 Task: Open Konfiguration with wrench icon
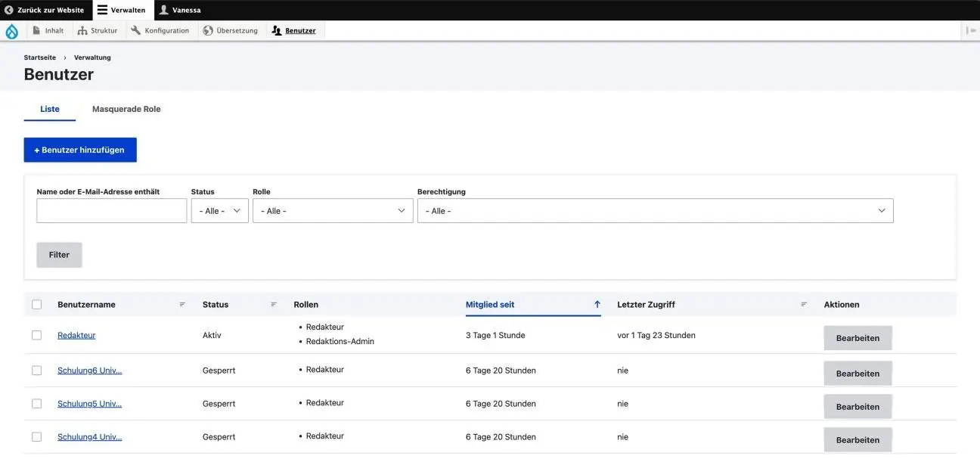pyautogui.click(x=160, y=31)
